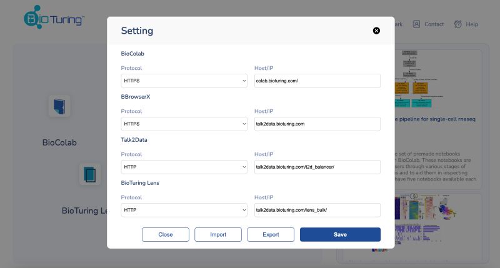Click the BBrowserX section heading
500x268 pixels.
tap(136, 97)
